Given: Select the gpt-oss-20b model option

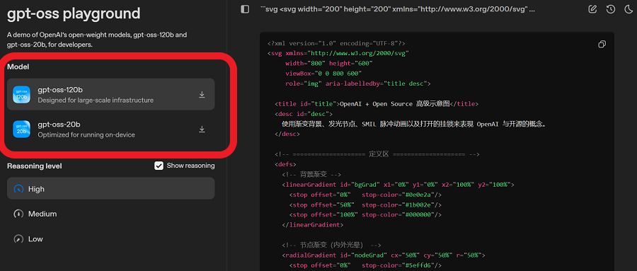Looking at the screenshot, I should 111,129.
